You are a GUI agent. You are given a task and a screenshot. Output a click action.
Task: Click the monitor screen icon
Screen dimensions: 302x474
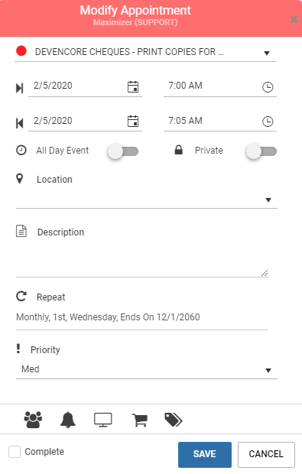point(102,420)
